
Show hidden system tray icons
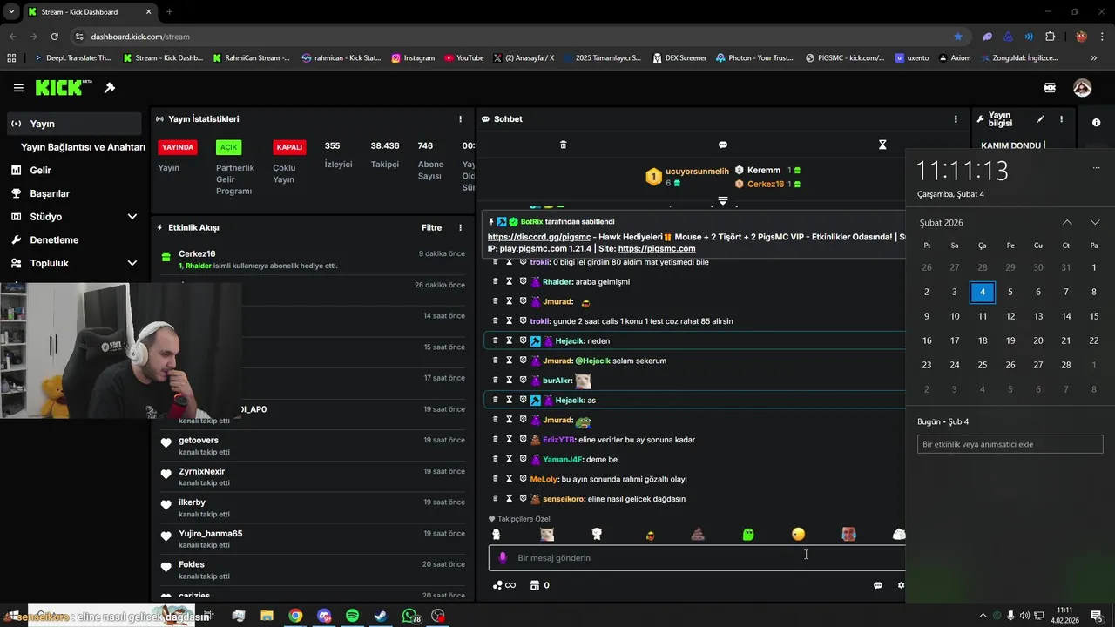pos(983,616)
